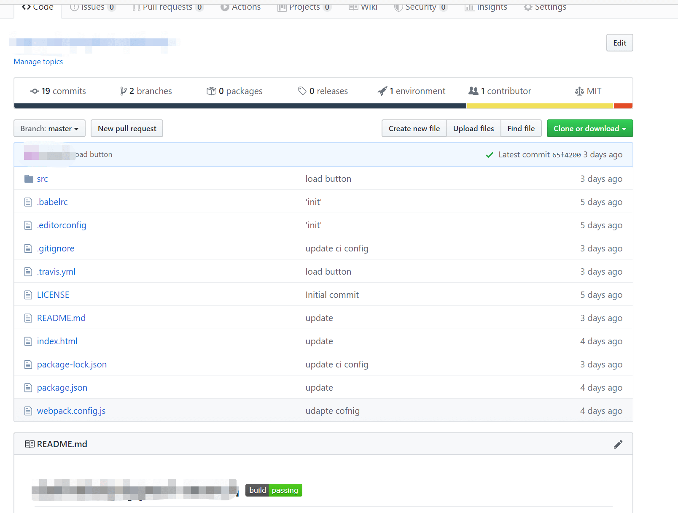Click 'update ci config' message for .gitignore
Viewport: 678px width, 513px height.
point(337,248)
